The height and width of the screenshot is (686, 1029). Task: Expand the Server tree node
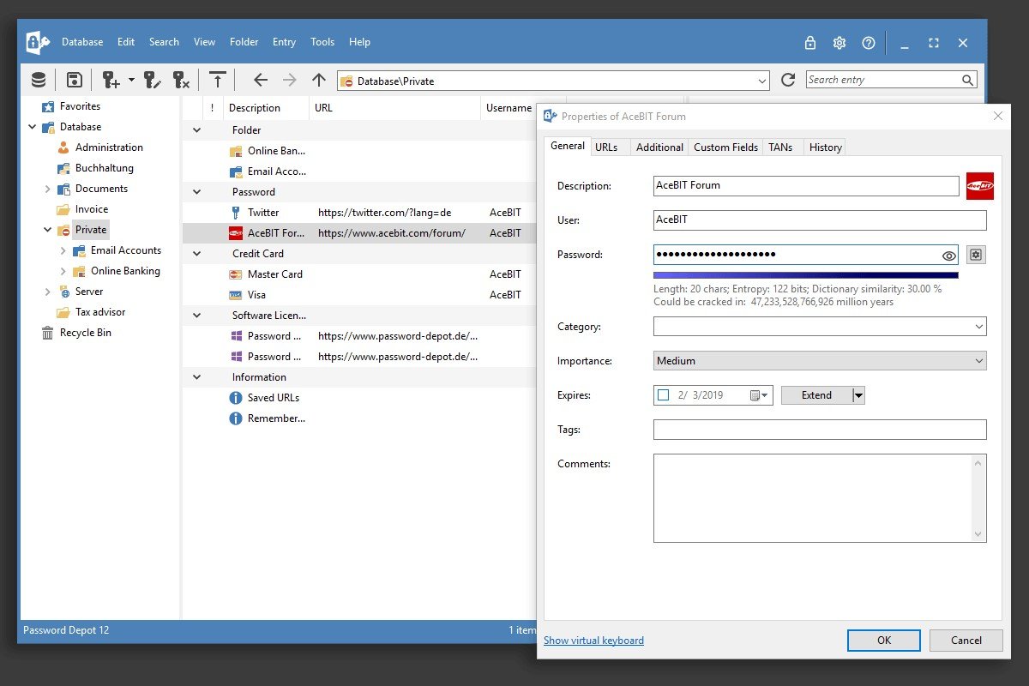pyautogui.click(x=47, y=292)
